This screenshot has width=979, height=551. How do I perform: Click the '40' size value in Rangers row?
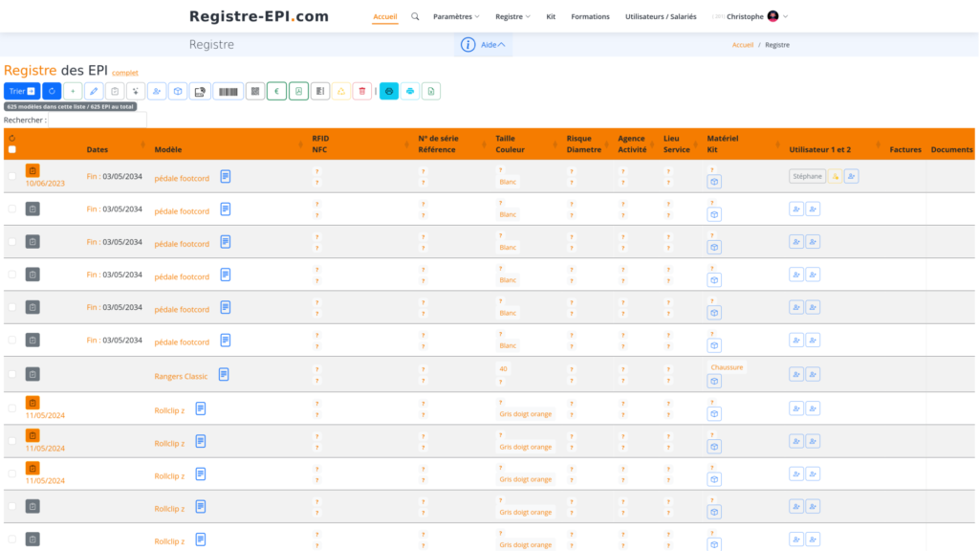point(503,369)
